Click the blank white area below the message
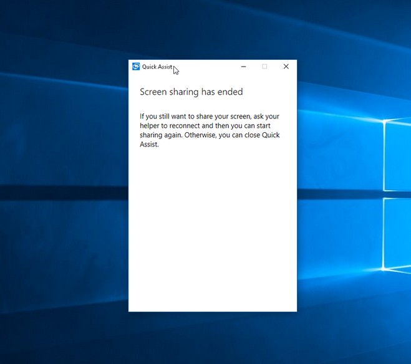The width and height of the screenshot is (411, 364). click(x=212, y=237)
